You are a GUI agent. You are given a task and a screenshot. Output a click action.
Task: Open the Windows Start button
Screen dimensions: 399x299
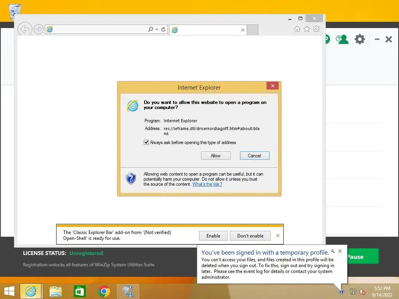pyautogui.click(x=9, y=291)
